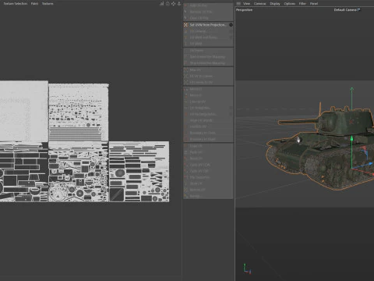Click the Remove UV Tag entry

click(x=208, y=12)
